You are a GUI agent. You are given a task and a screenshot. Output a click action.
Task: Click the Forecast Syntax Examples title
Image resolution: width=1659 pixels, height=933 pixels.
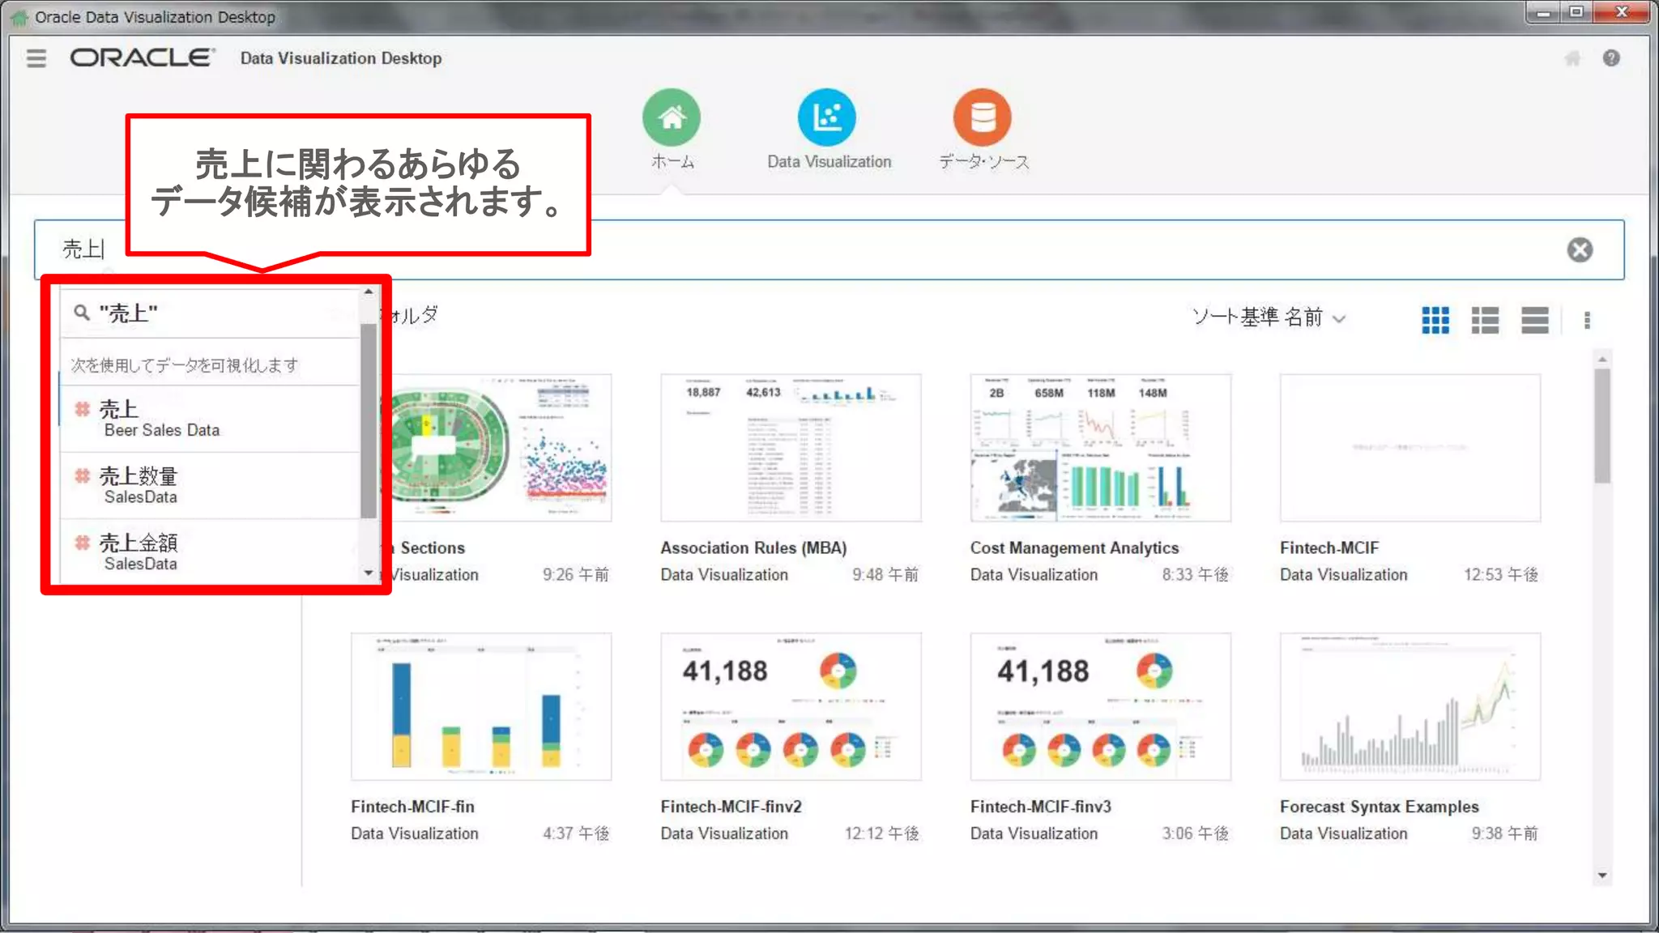click(1379, 807)
